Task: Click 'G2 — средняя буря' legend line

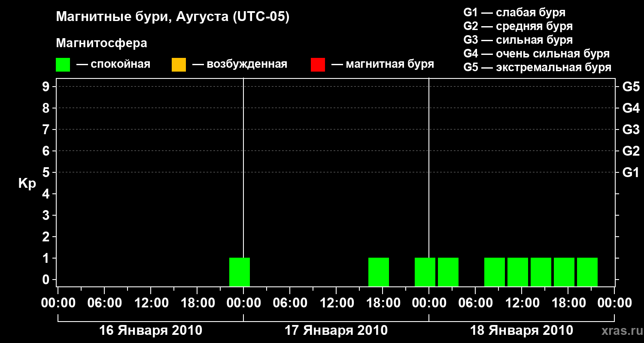Action: pos(518,26)
